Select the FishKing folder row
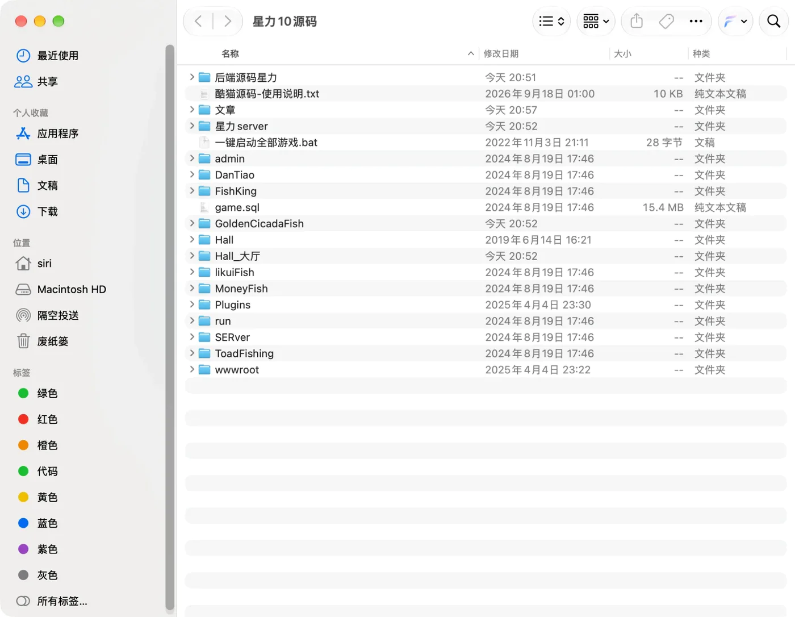This screenshot has height=617, width=795. coord(486,191)
